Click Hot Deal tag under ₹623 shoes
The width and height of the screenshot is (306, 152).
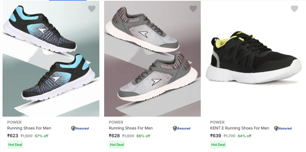coord(15,145)
